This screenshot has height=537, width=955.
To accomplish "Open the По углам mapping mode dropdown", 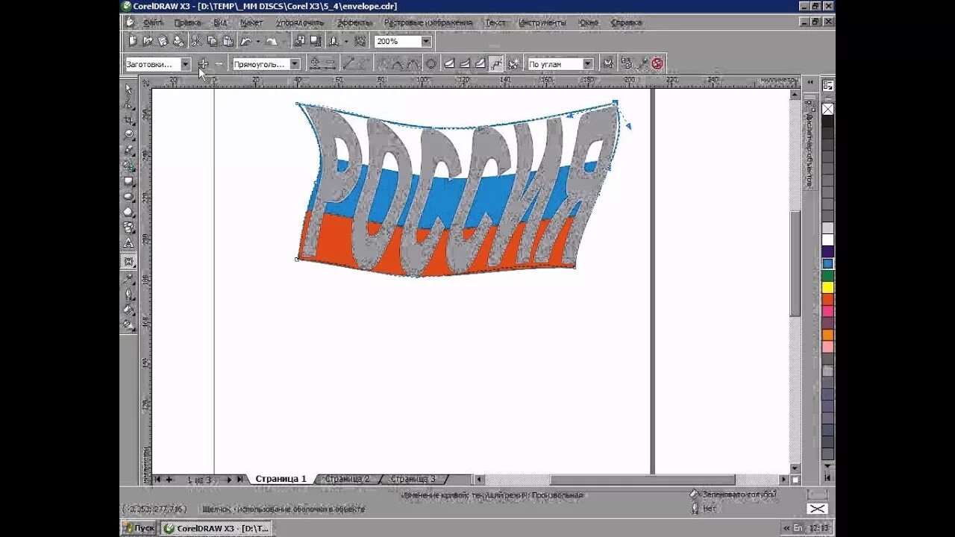I will (588, 64).
